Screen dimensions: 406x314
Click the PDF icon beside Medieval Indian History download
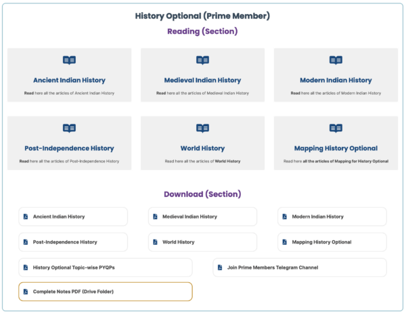coord(155,217)
